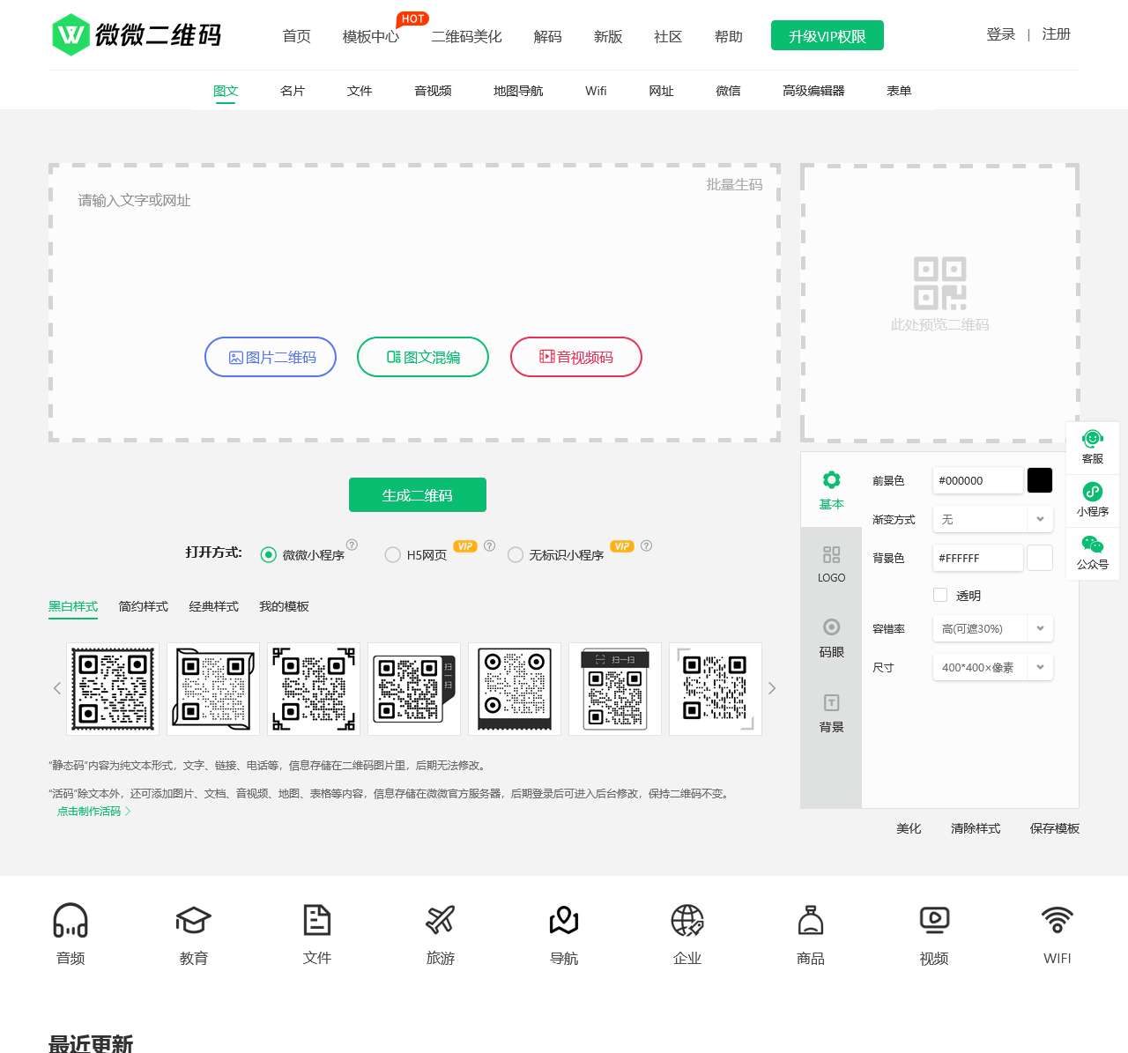Open the white 背景色 color swatch
The image size is (1128, 1053).
click(1040, 558)
